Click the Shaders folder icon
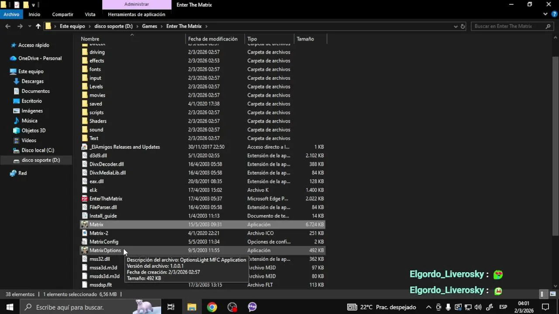559x314 pixels. (x=85, y=121)
